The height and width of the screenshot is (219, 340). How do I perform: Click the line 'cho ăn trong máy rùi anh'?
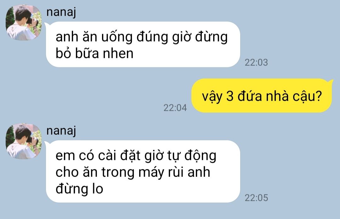click(133, 172)
